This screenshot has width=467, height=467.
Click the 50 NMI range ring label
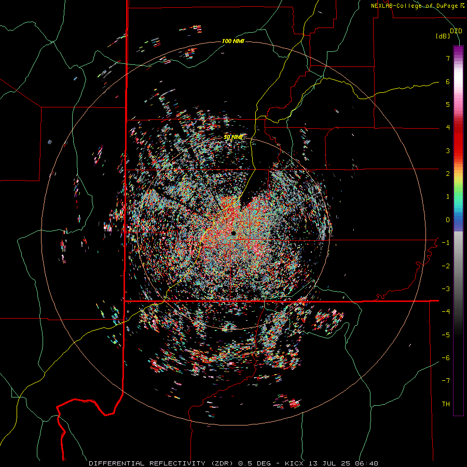click(x=233, y=137)
